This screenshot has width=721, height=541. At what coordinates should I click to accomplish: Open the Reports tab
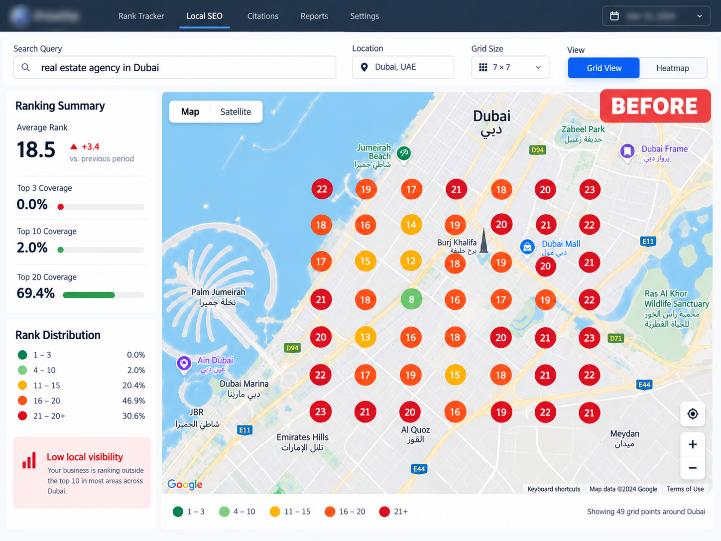(314, 16)
